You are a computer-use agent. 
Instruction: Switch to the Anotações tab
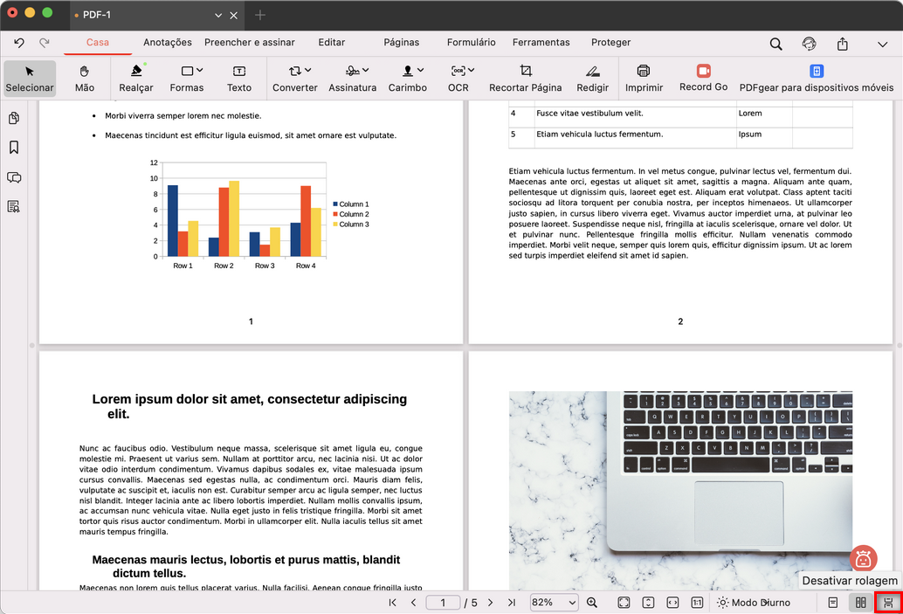point(168,43)
